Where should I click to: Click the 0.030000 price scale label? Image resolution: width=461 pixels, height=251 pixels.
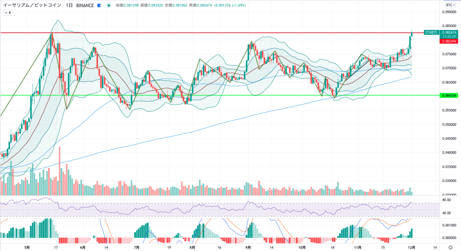pyautogui.click(x=449, y=181)
